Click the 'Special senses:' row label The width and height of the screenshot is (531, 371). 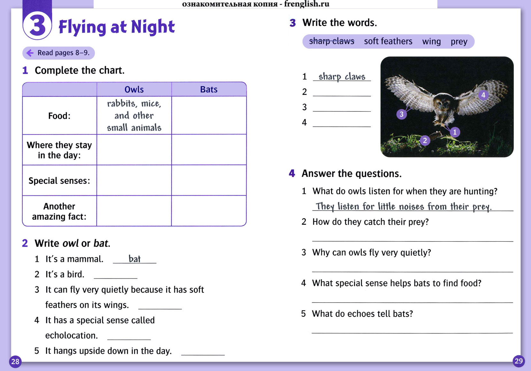click(59, 181)
